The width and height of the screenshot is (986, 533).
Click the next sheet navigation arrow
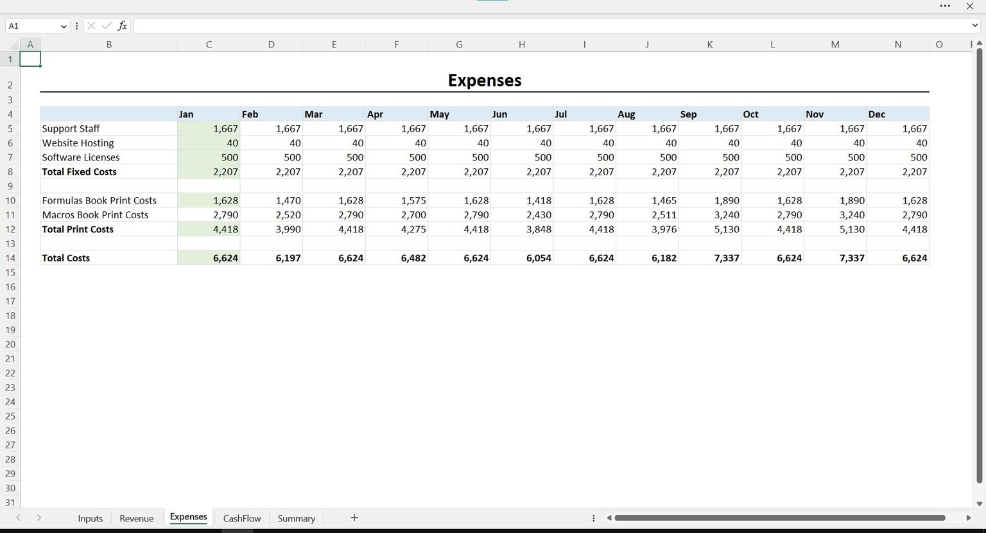[x=39, y=518]
